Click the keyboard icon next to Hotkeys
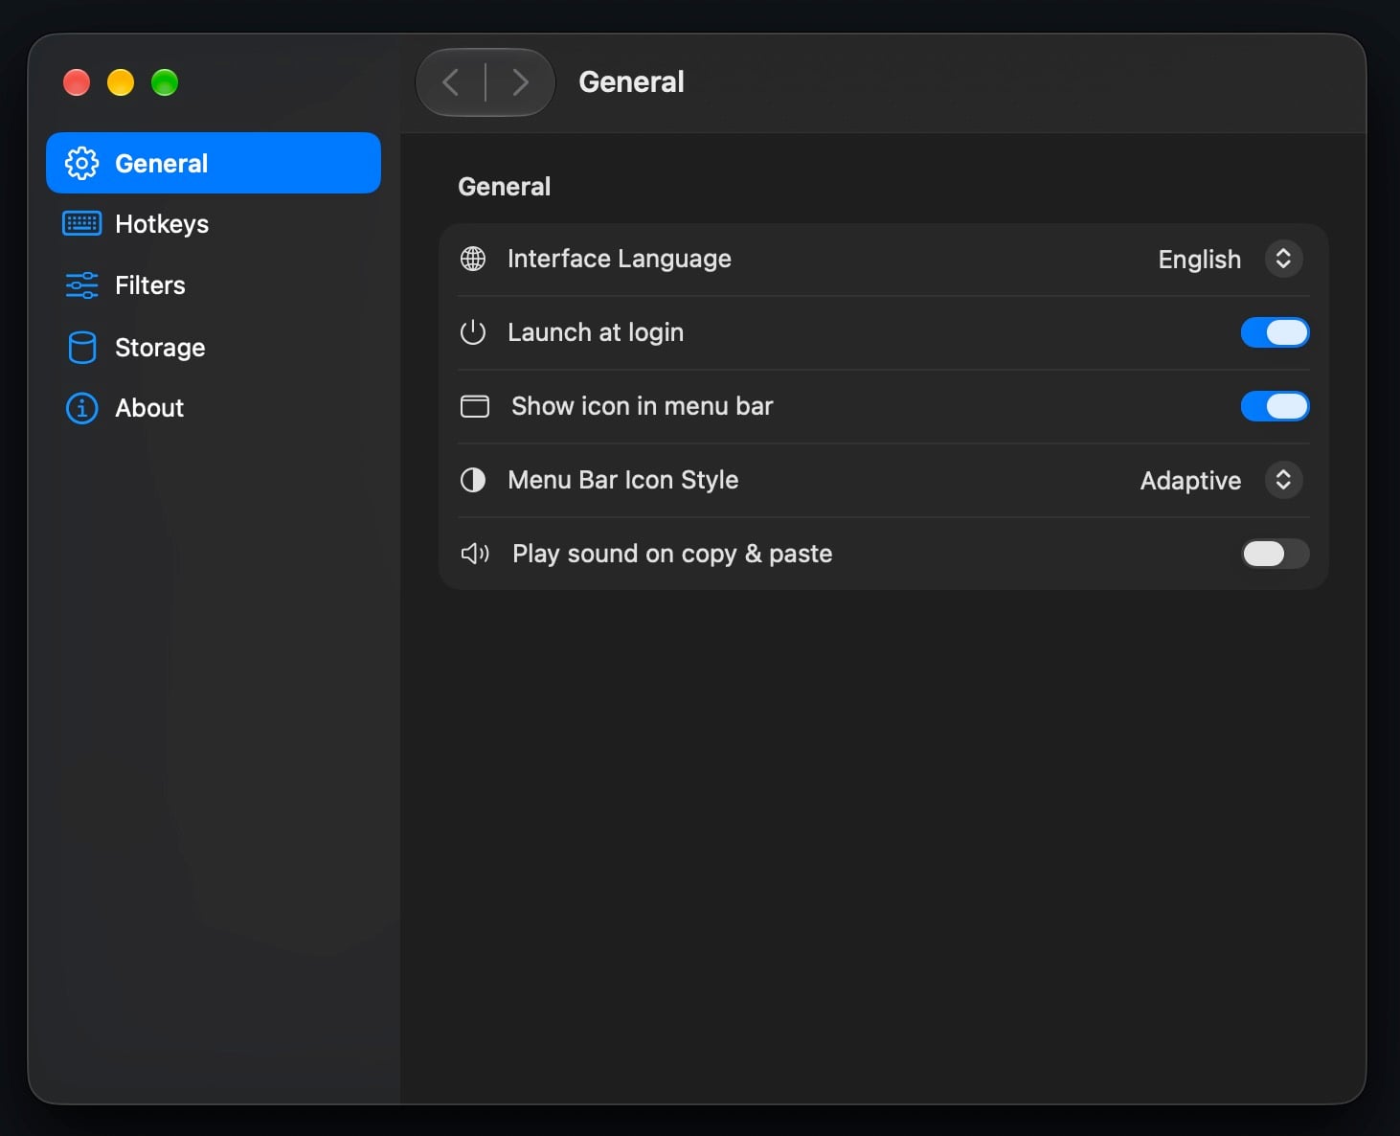1400x1136 pixels. tap(81, 224)
